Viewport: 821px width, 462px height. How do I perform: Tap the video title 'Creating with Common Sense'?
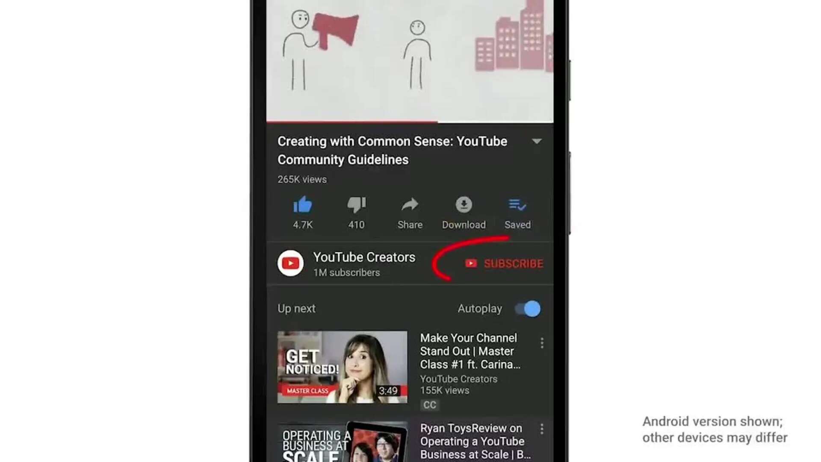pyautogui.click(x=392, y=150)
